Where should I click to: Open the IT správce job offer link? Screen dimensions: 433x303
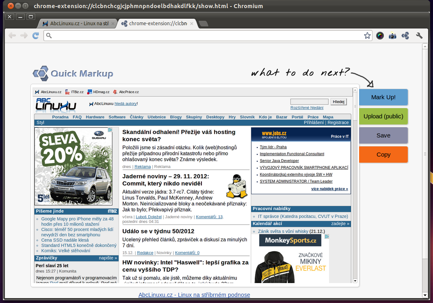coord(303,216)
